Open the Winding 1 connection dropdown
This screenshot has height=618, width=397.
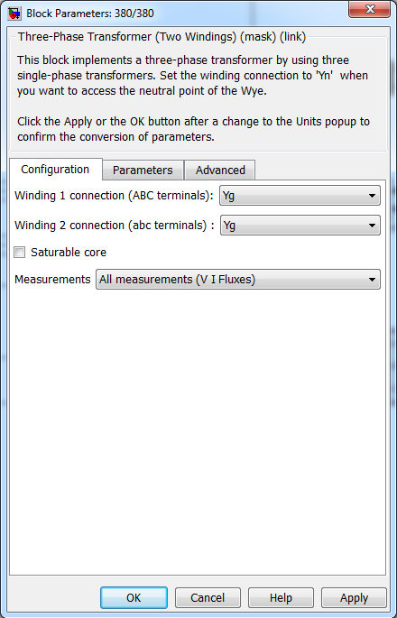pos(300,196)
